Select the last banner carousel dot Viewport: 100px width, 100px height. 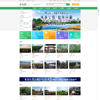(x=60, y=29)
